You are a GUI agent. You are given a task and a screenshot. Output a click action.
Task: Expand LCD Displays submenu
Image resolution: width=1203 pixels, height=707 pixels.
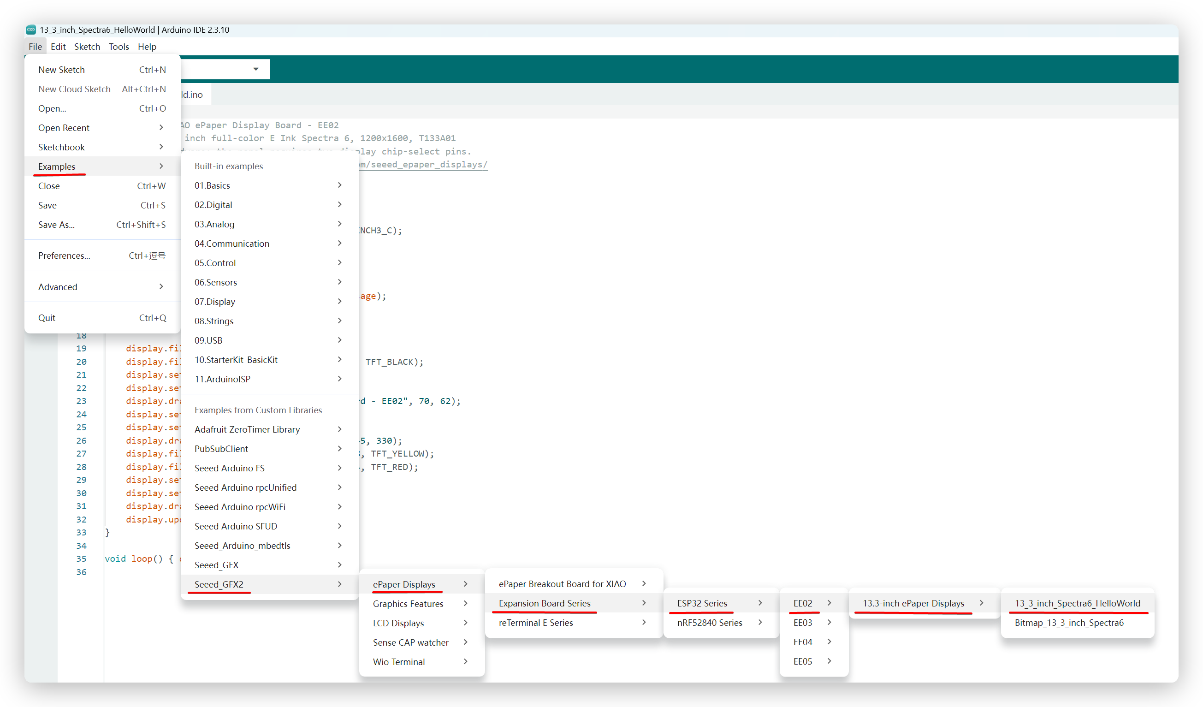(421, 623)
